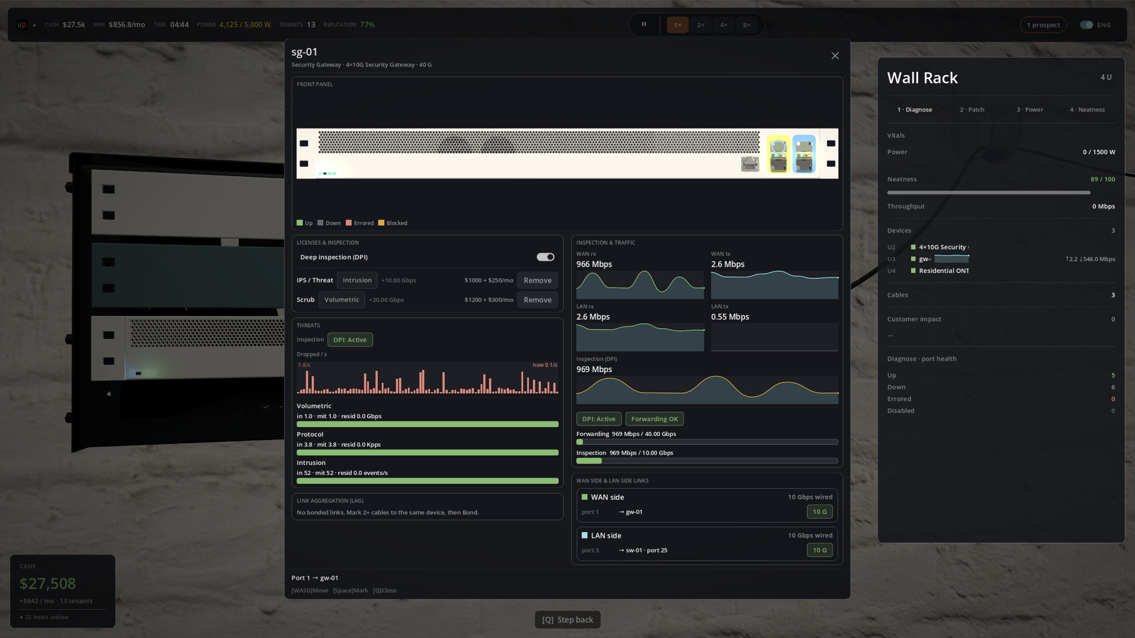Switch to the Power tab
1135x638 pixels.
click(1030, 109)
